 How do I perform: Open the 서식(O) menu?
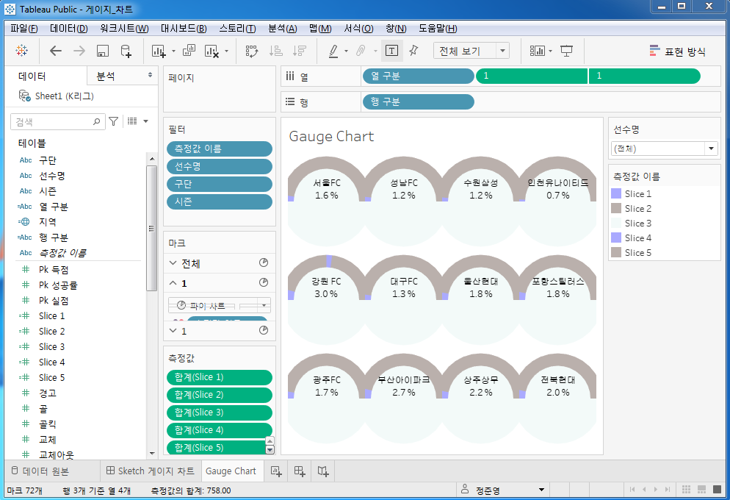[x=358, y=29]
